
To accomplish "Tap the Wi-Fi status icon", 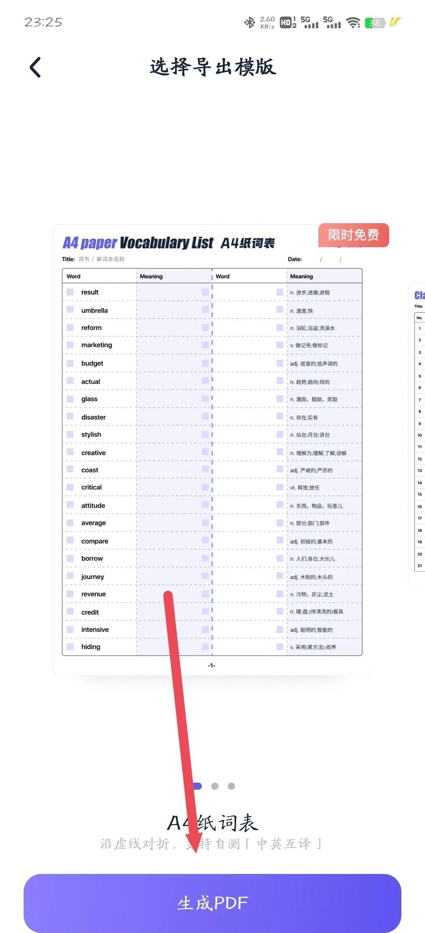I will point(353,22).
